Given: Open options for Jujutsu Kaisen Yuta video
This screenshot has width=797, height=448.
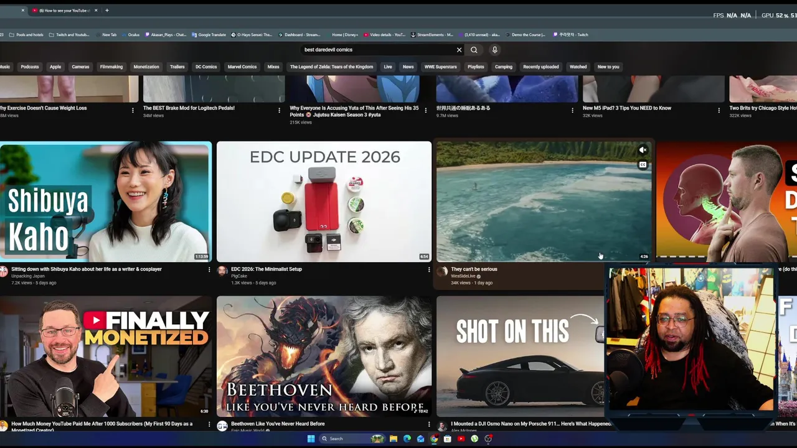Looking at the screenshot, I should 426,110.
